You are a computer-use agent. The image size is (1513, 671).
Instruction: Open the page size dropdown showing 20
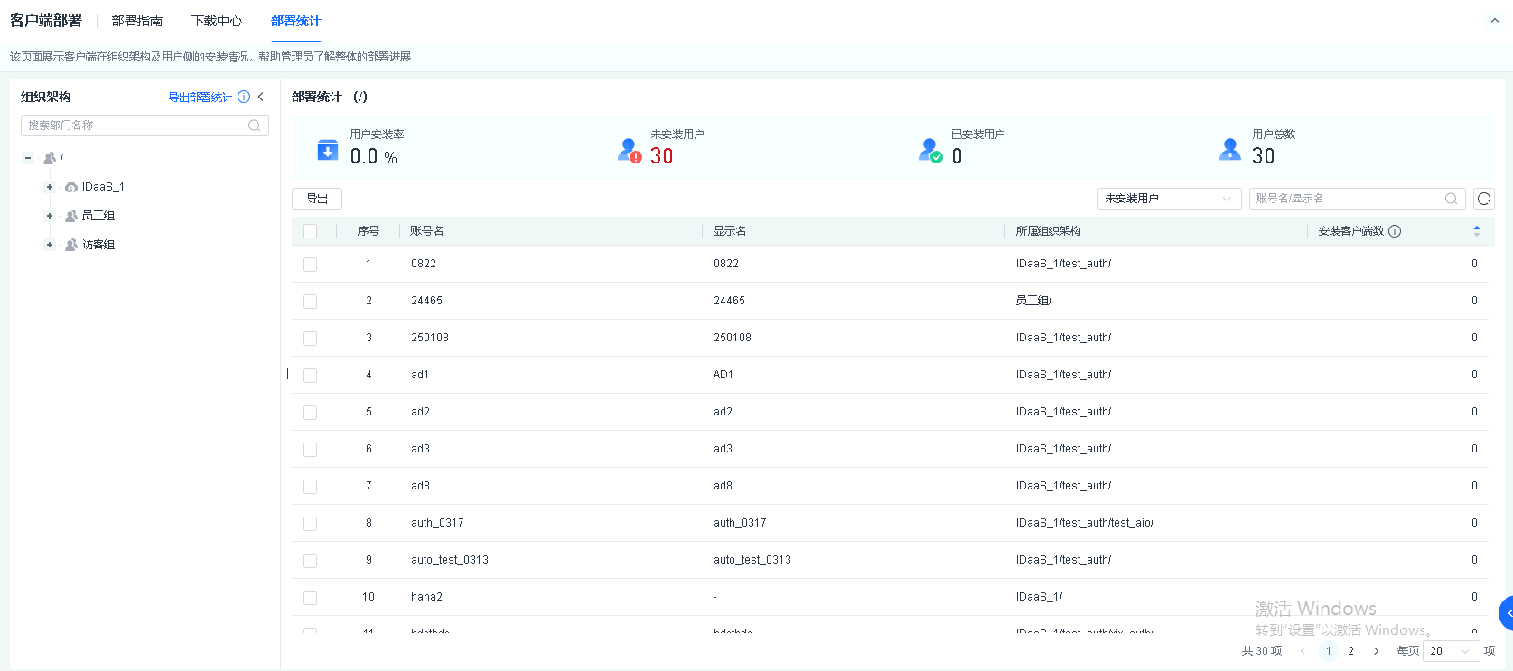[x=1450, y=651]
